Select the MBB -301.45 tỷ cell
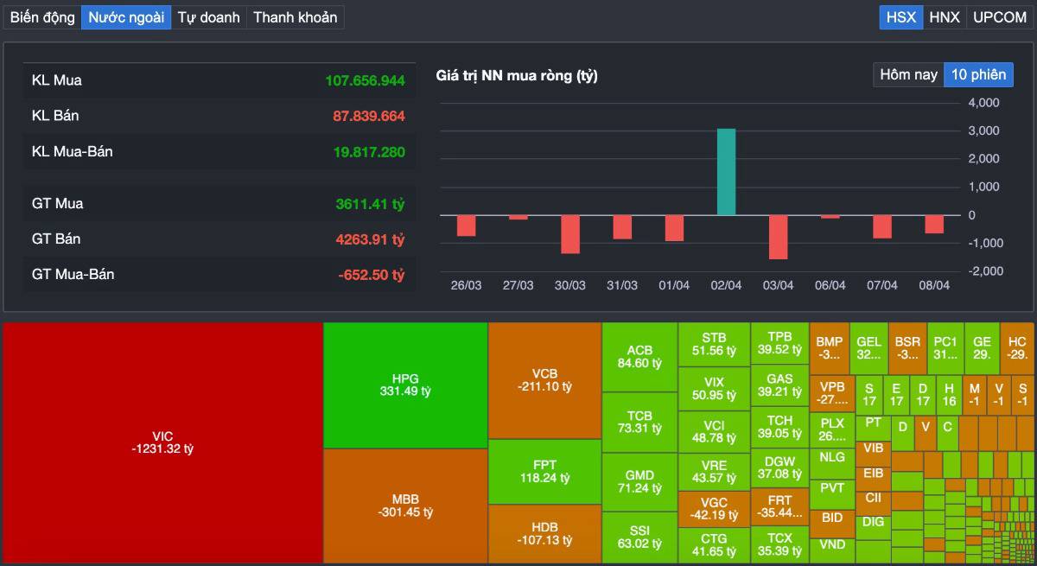 click(x=405, y=506)
